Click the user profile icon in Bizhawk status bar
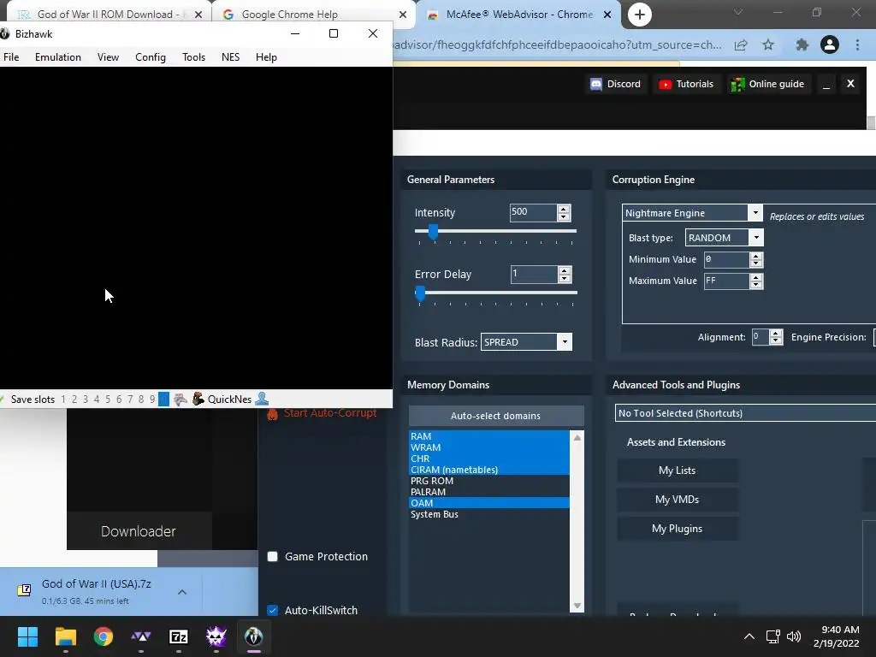Viewport: 876px width, 657px height. [x=262, y=399]
